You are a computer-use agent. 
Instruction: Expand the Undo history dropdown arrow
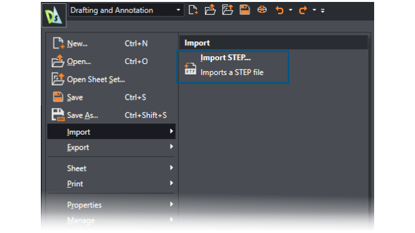[x=290, y=10]
